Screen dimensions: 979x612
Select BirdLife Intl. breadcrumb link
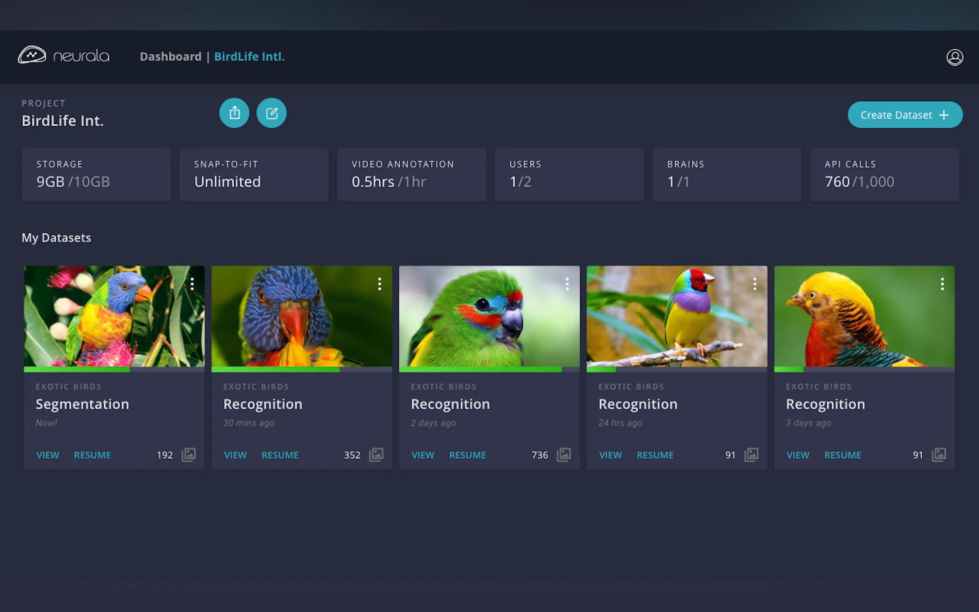point(249,57)
